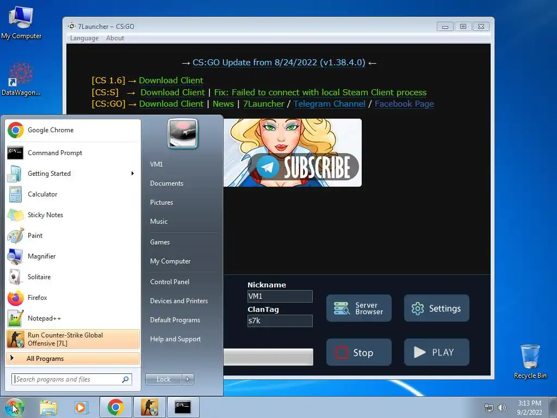The image size is (557, 418).
Task: Click the taskbar clock and date
Action: coord(529,408)
